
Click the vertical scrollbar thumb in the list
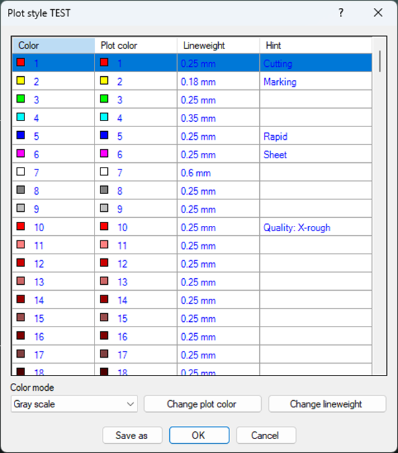click(x=380, y=61)
